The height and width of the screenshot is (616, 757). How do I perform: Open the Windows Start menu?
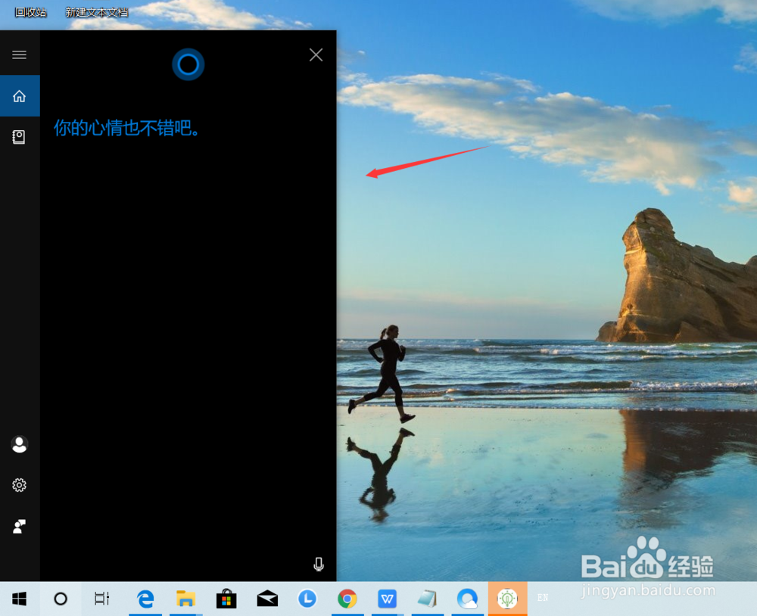[20, 599]
